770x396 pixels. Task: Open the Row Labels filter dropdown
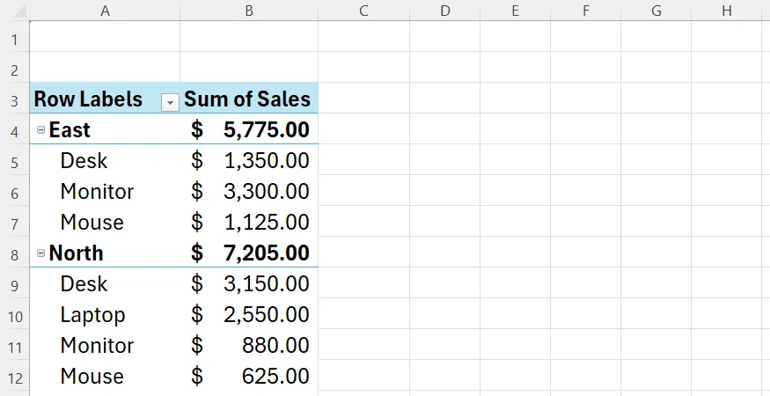pos(170,102)
